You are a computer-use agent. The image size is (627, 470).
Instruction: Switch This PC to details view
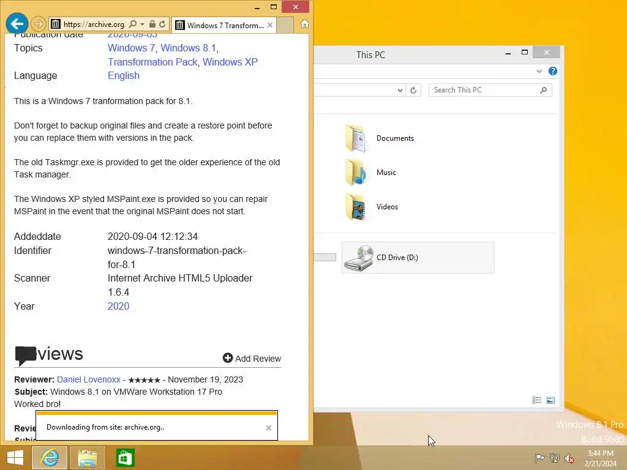536,400
